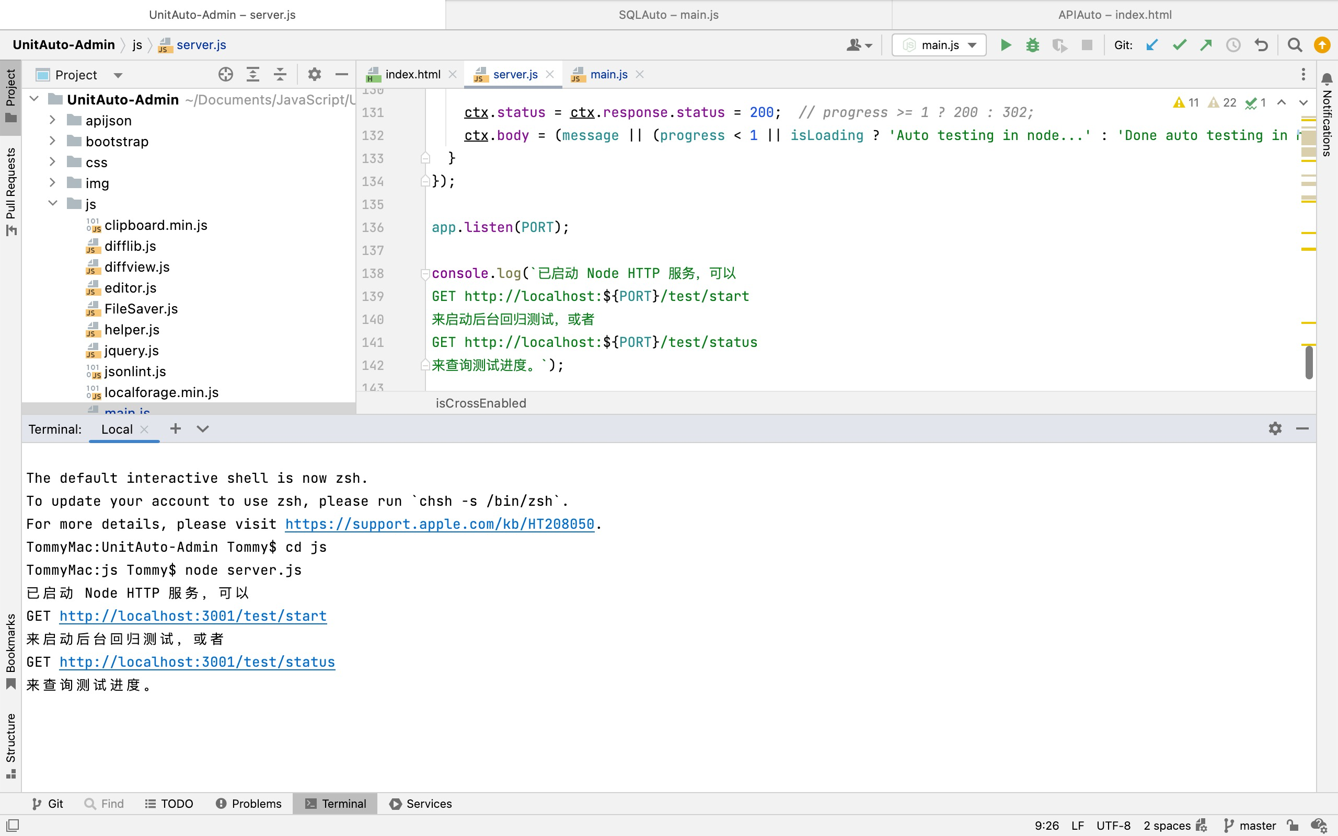Click the 9:26 cursor position indicator
Screen dimensions: 1338x836
pos(1047,826)
